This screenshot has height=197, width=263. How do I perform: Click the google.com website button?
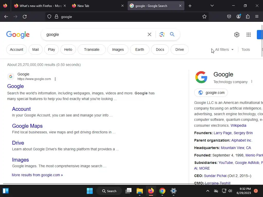211,93
